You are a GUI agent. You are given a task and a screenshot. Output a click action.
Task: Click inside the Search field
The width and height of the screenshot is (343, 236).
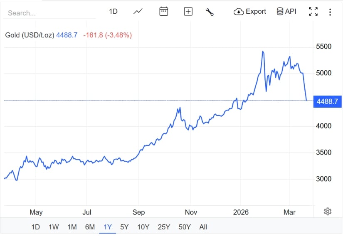pyautogui.click(x=50, y=13)
